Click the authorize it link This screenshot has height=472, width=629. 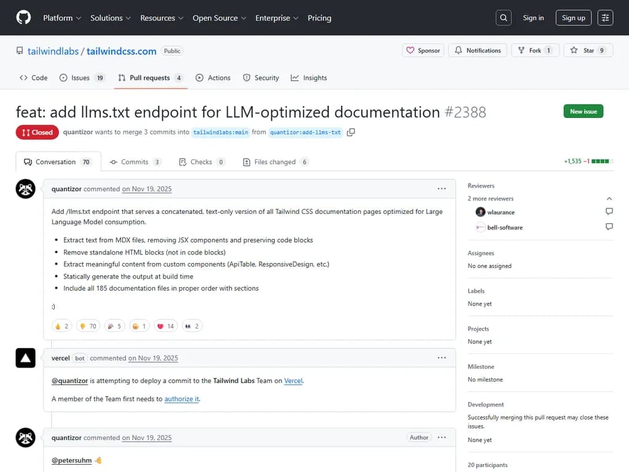pos(182,398)
